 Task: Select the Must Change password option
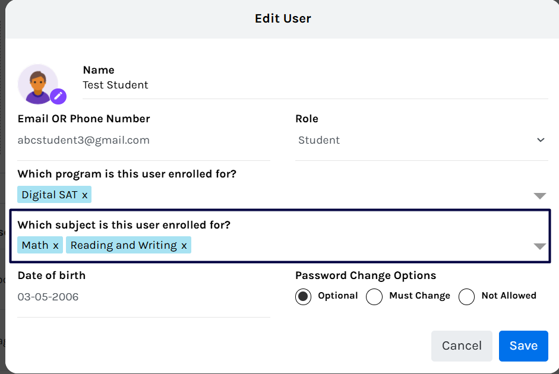(374, 296)
